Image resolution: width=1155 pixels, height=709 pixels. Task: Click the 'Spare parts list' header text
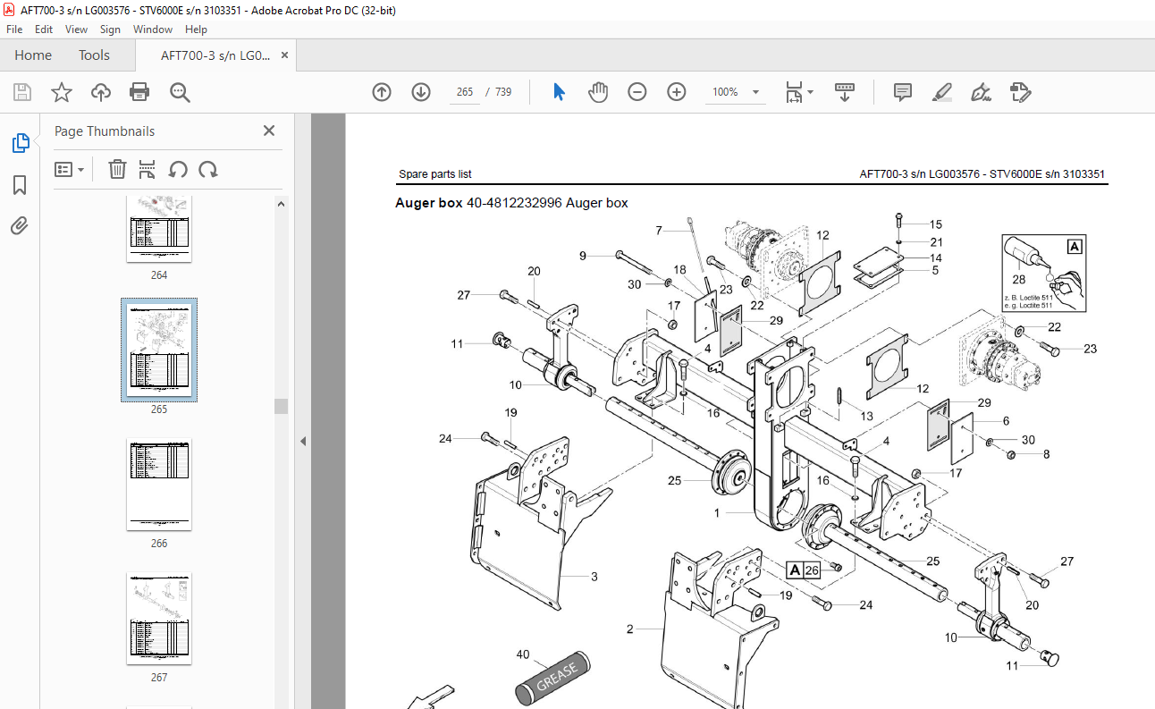435,174
